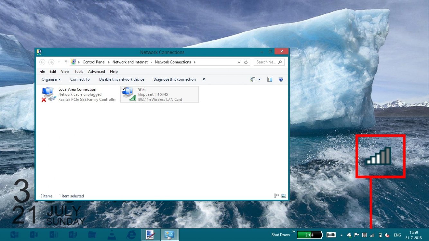Click the "Local Area Connection" name text

(x=77, y=89)
